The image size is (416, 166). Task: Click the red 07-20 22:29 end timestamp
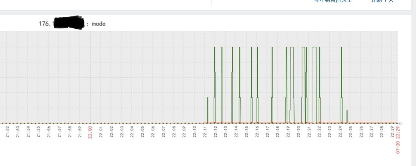(397, 140)
